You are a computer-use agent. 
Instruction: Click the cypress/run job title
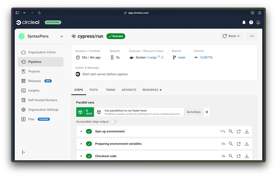click(x=90, y=36)
